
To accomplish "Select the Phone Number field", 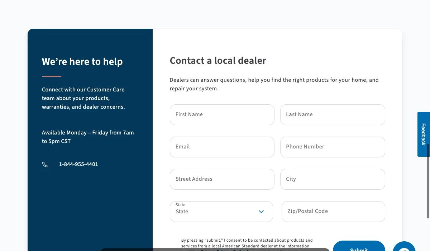I will pos(333,147).
